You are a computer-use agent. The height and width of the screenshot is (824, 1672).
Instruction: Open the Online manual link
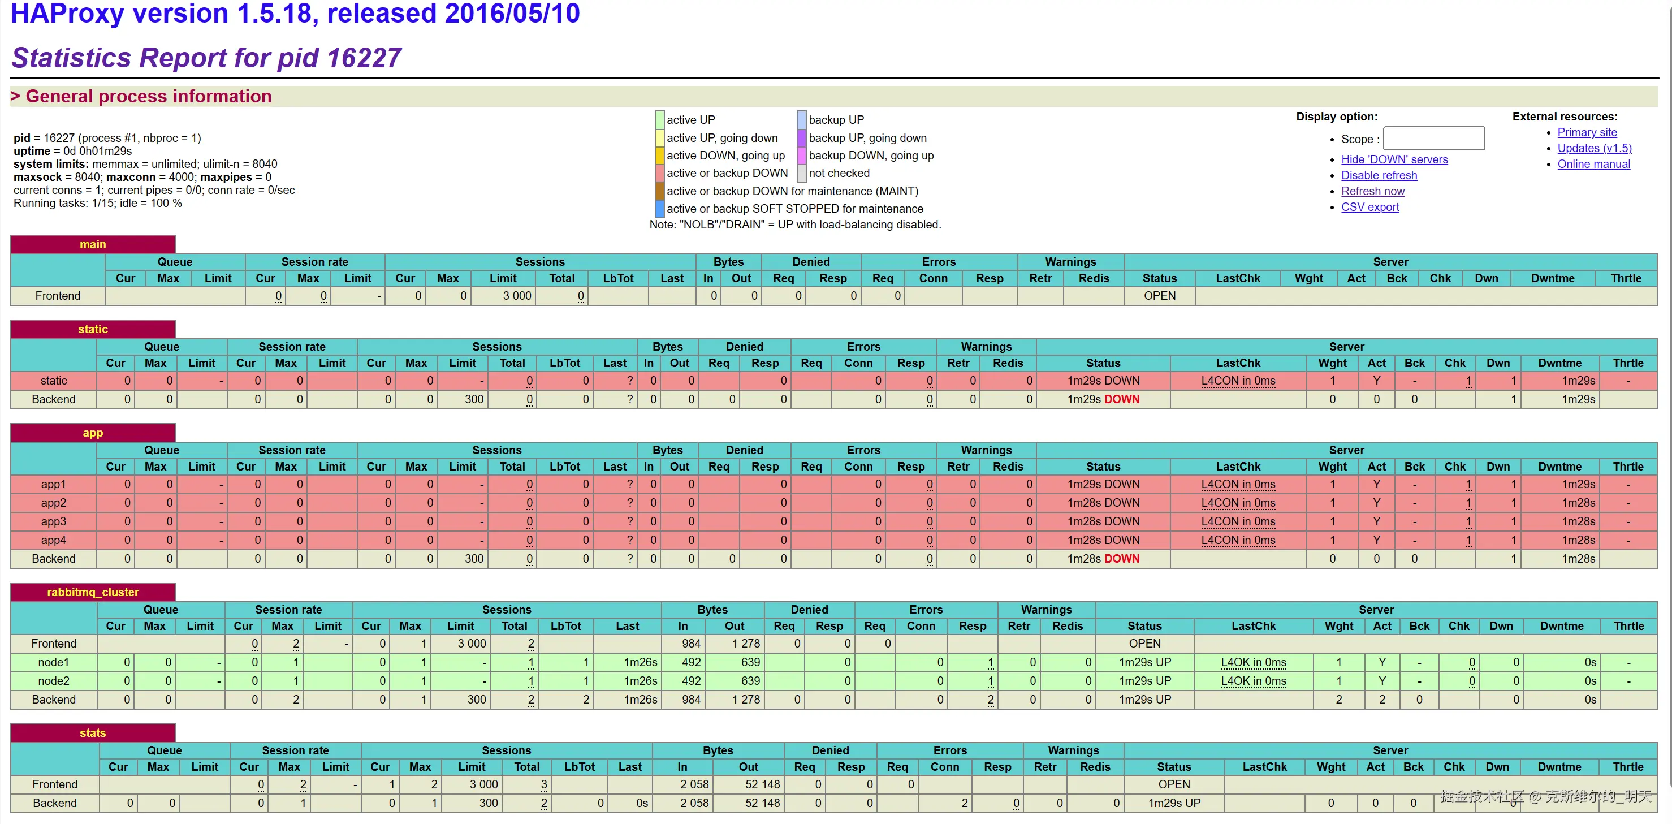(x=1593, y=164)
